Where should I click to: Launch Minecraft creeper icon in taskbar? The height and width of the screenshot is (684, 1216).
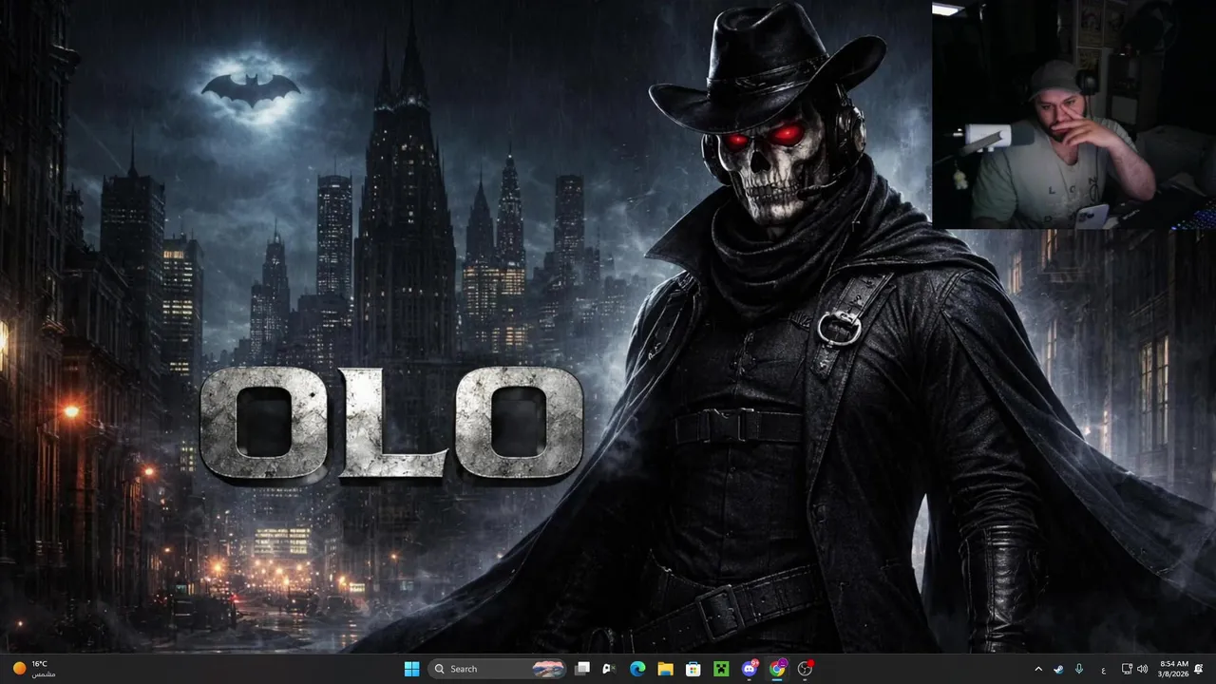[x=721, y=669]
